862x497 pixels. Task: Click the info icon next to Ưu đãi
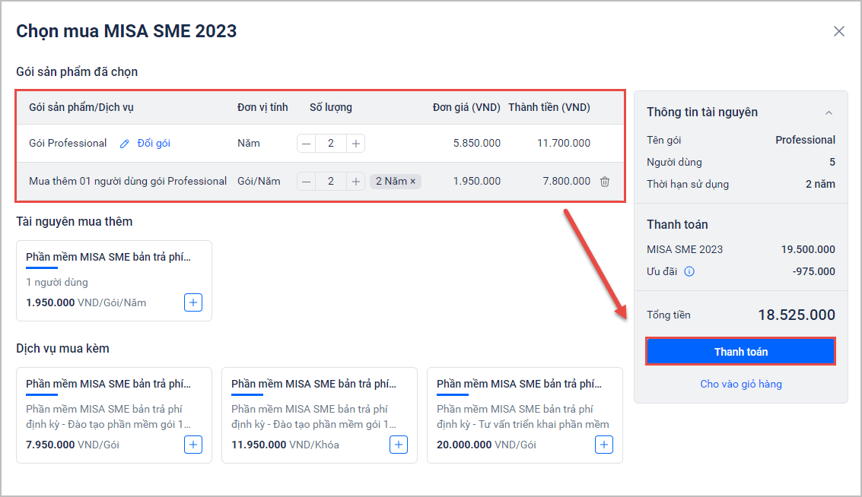689,271
